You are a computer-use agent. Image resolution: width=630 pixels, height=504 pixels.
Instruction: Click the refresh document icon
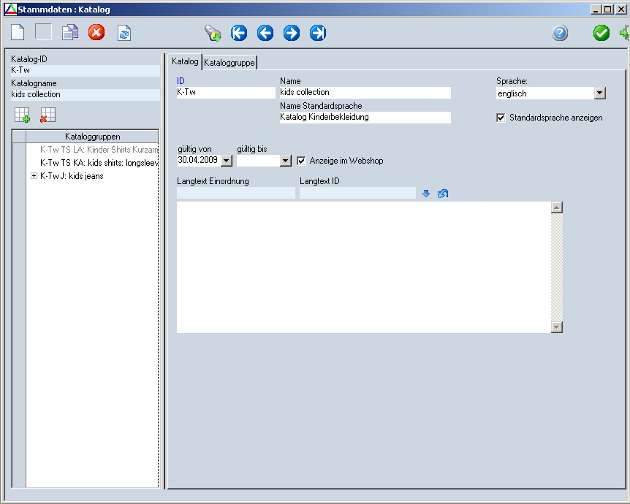pyautogui.click(x=124, y=33)
